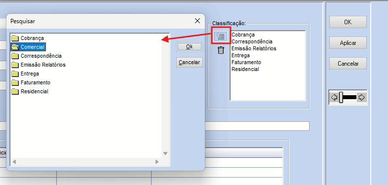The height and width of the screenshot is (185, 388).
Task: Select Emissão Relatórios in Classificação list
Action: point(254,48)
